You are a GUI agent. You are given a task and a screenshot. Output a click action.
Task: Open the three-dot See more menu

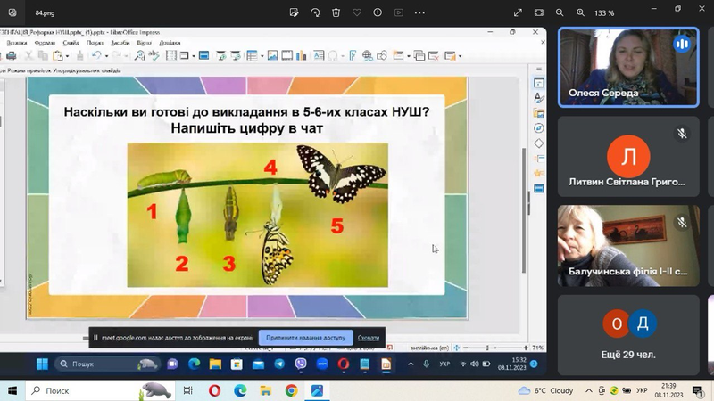point(419,12)
